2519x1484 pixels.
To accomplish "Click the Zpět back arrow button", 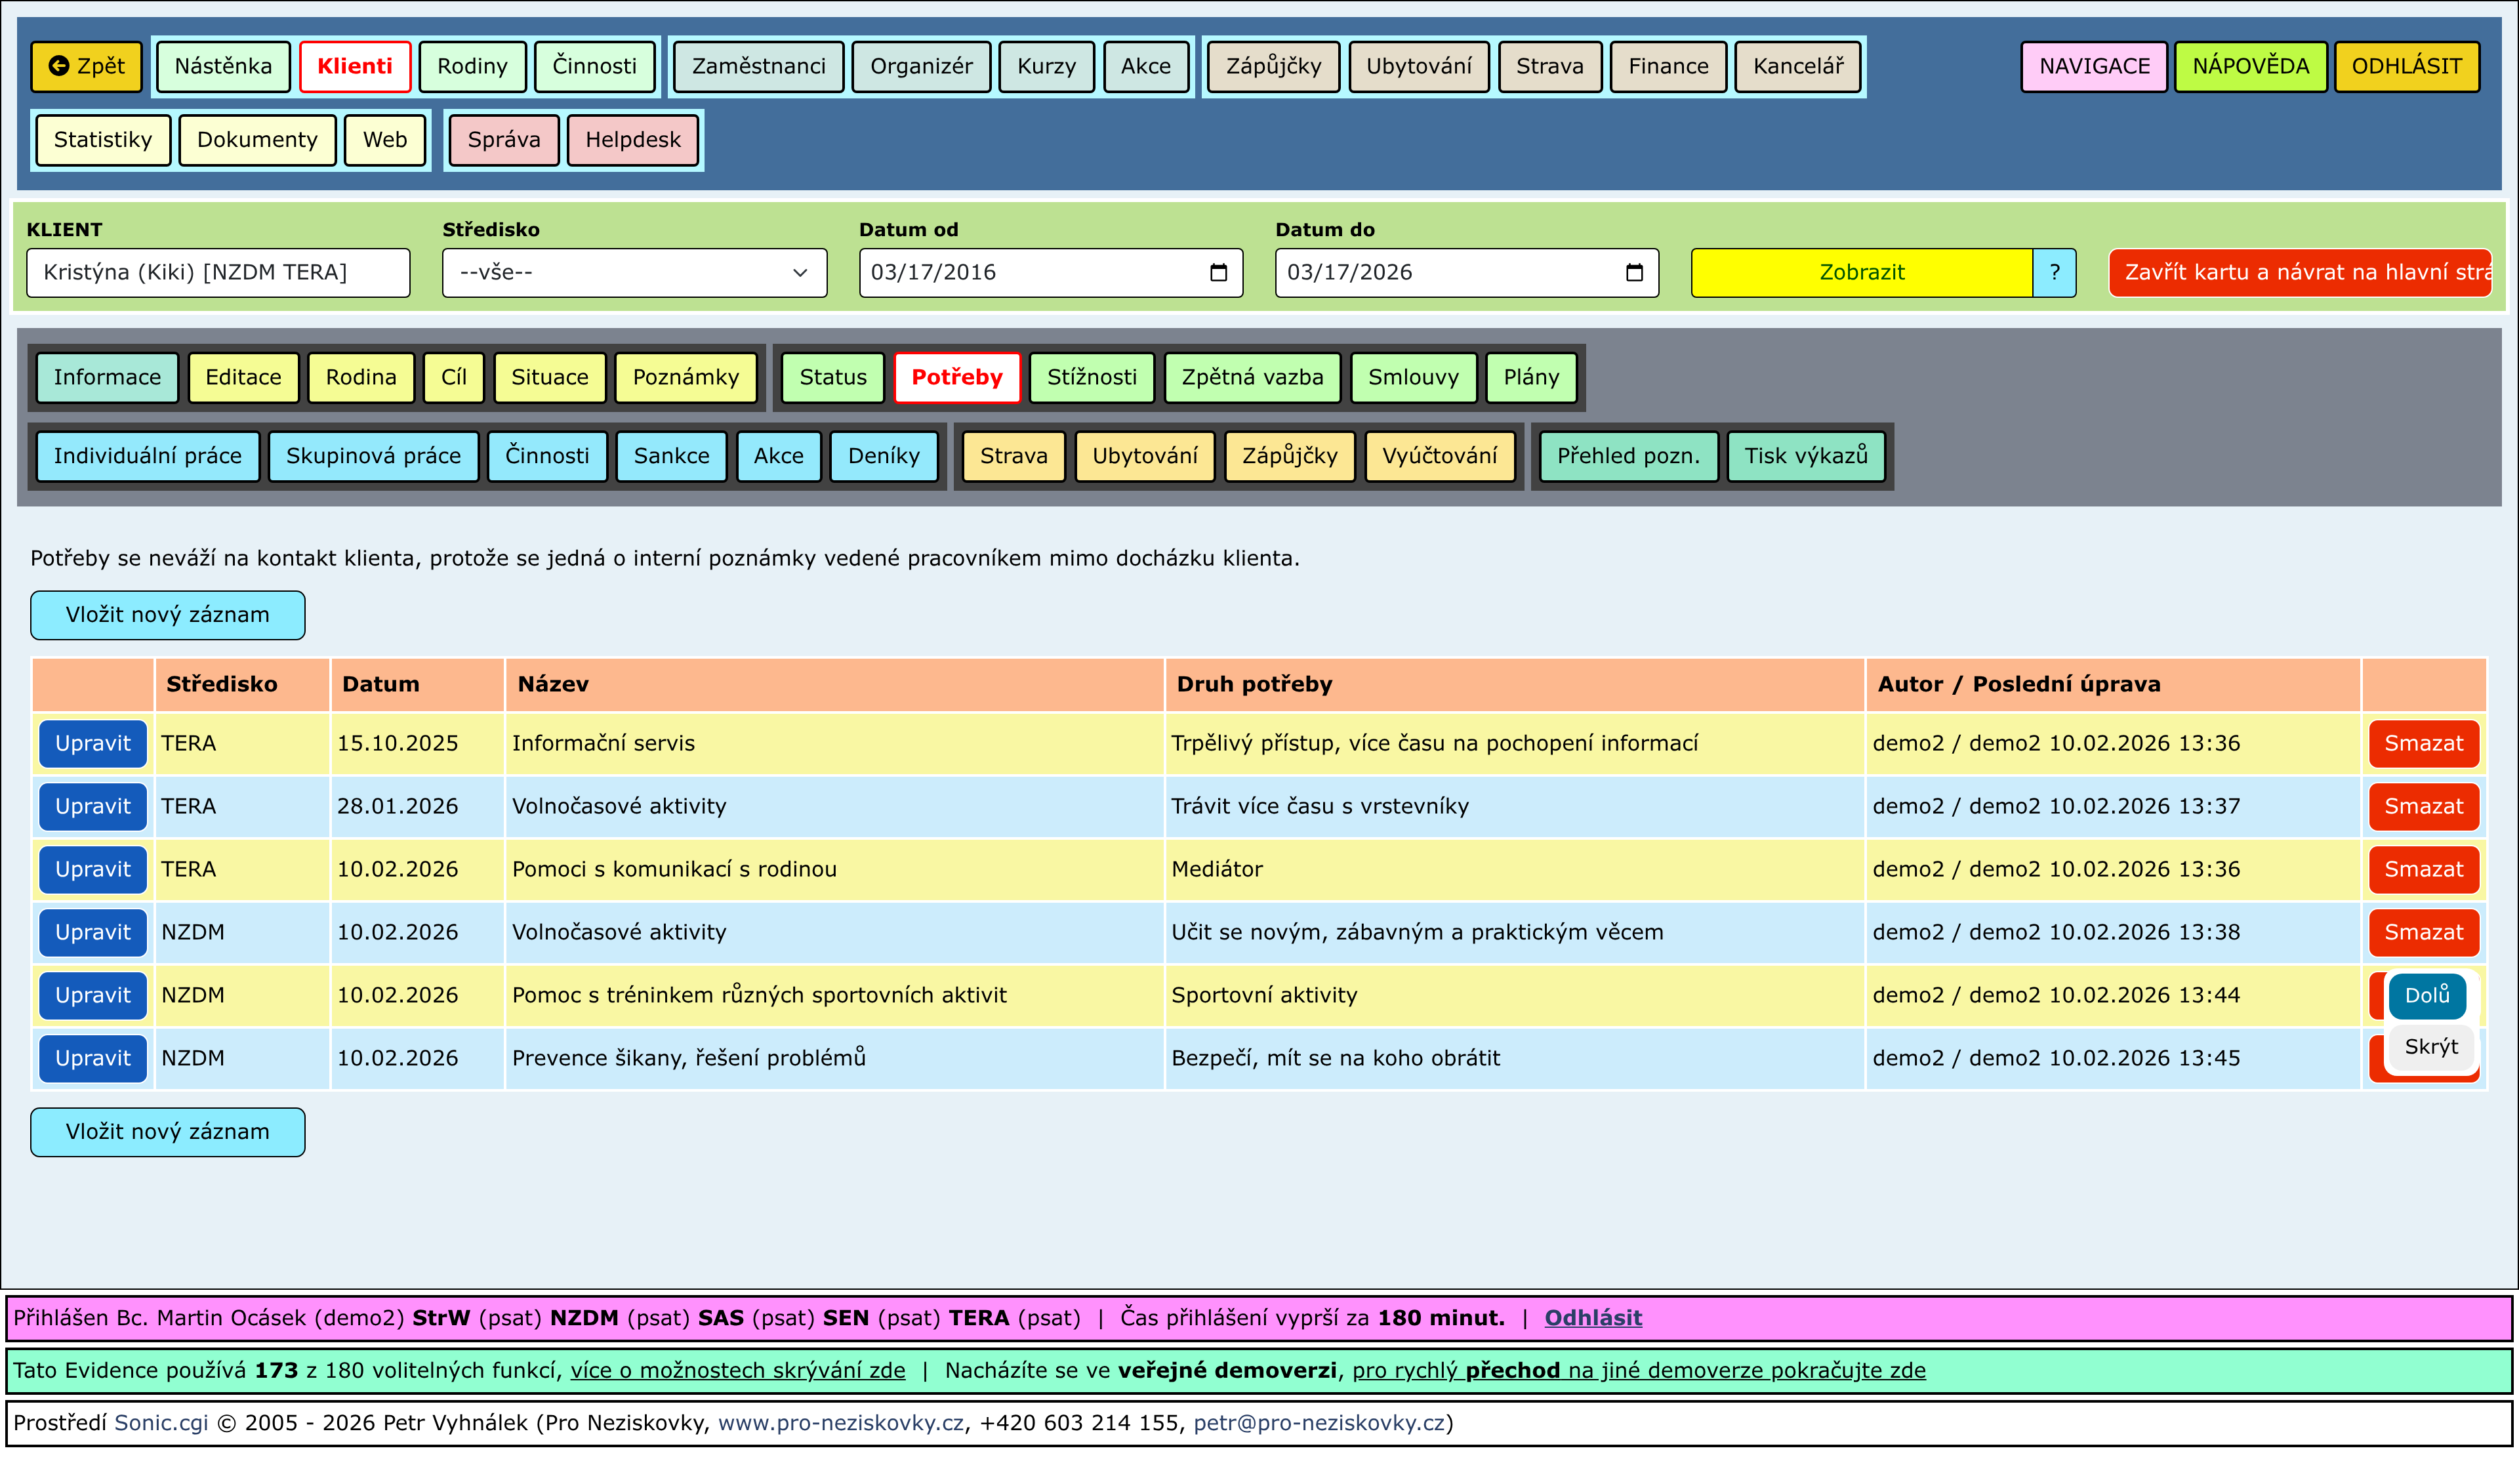I will pos(87,66).
